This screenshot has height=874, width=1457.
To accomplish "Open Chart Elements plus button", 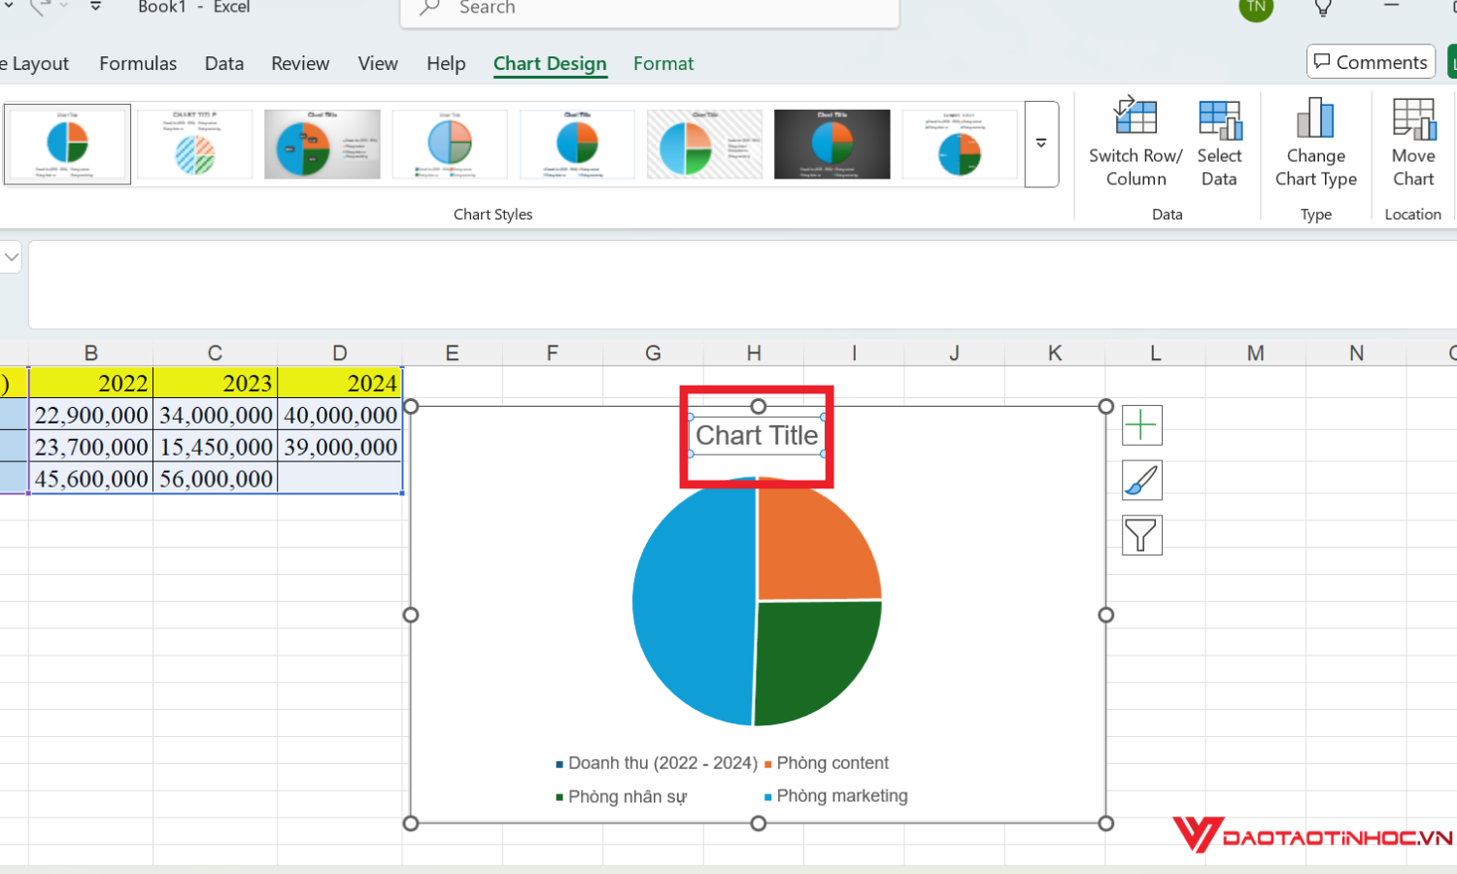I will 1141,425.
